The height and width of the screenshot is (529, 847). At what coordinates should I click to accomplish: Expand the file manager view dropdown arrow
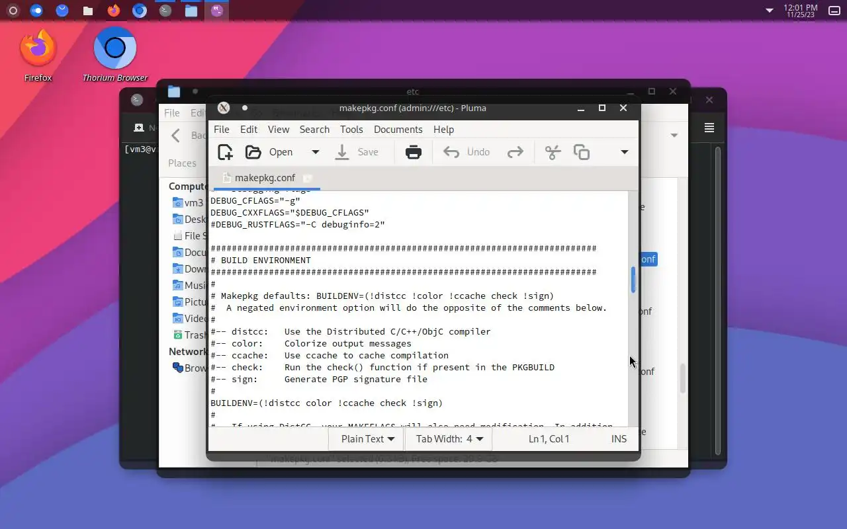(x=674, y=136)
